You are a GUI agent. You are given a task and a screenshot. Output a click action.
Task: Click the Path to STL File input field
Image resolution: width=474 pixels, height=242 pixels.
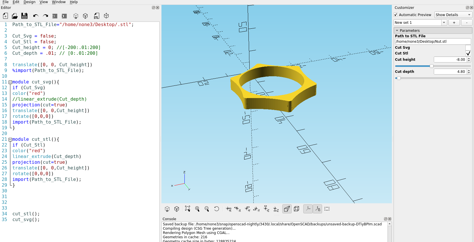(433, 42)
